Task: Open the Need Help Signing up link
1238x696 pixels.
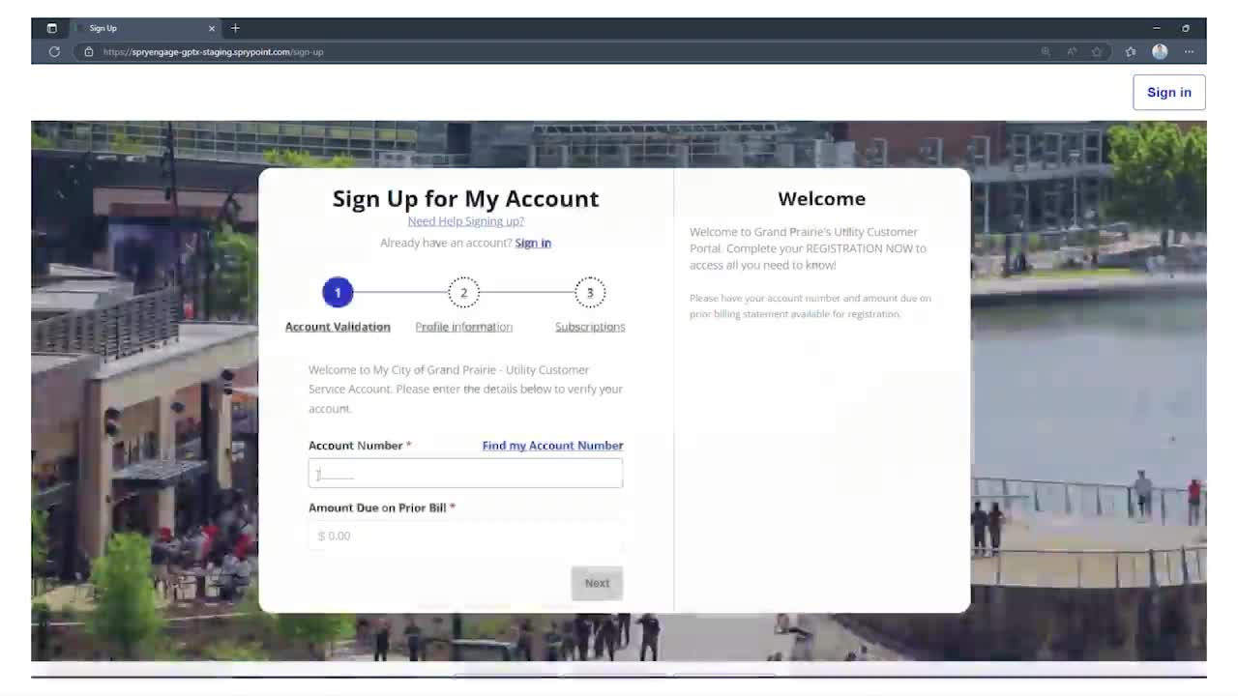Action: pos(465,221)
